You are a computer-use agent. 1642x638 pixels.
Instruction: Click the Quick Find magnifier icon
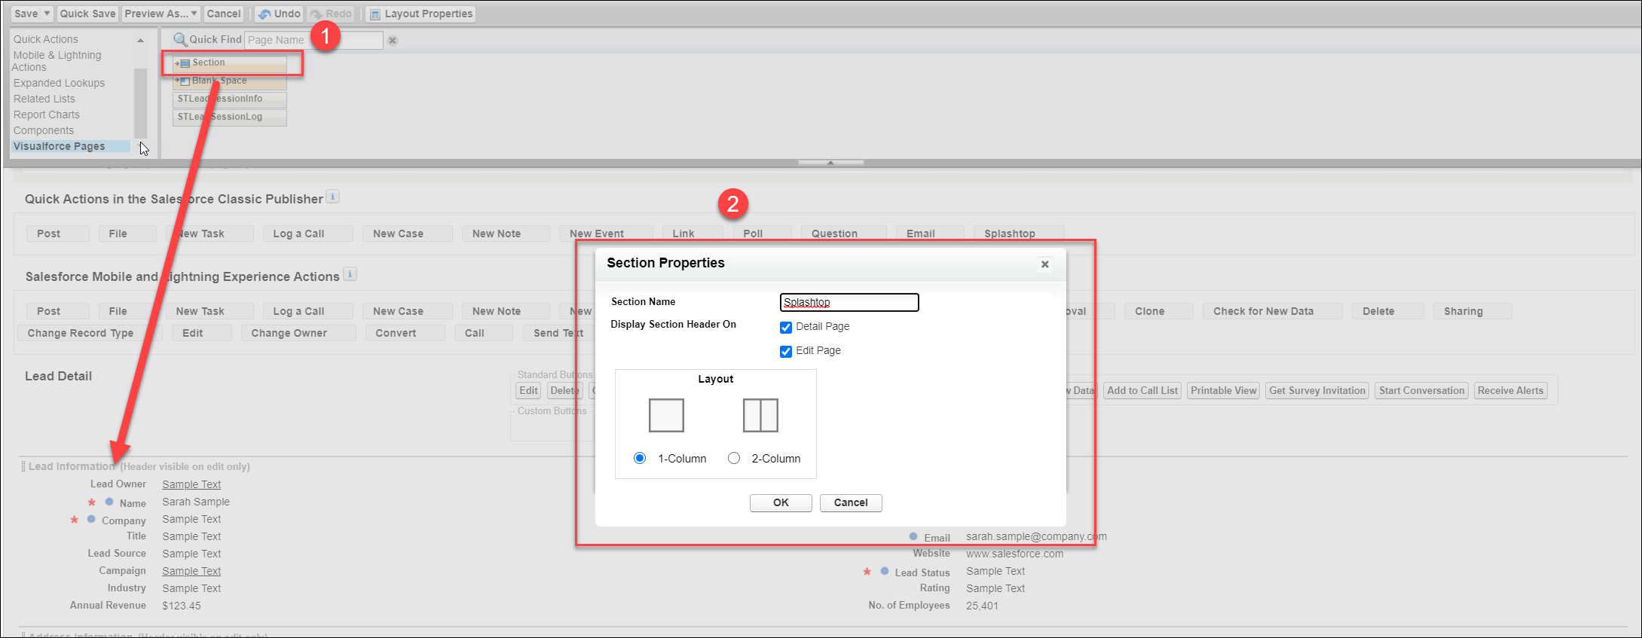click(x=180, y=40)
